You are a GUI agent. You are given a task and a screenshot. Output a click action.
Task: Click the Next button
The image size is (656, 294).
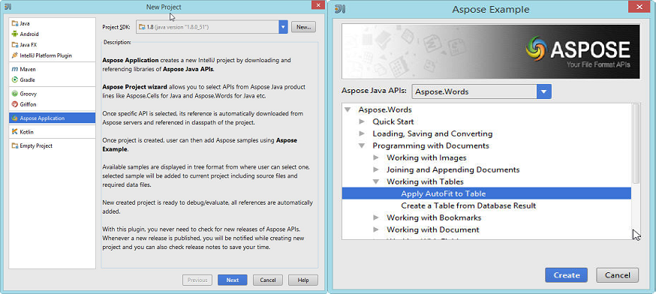232,280
